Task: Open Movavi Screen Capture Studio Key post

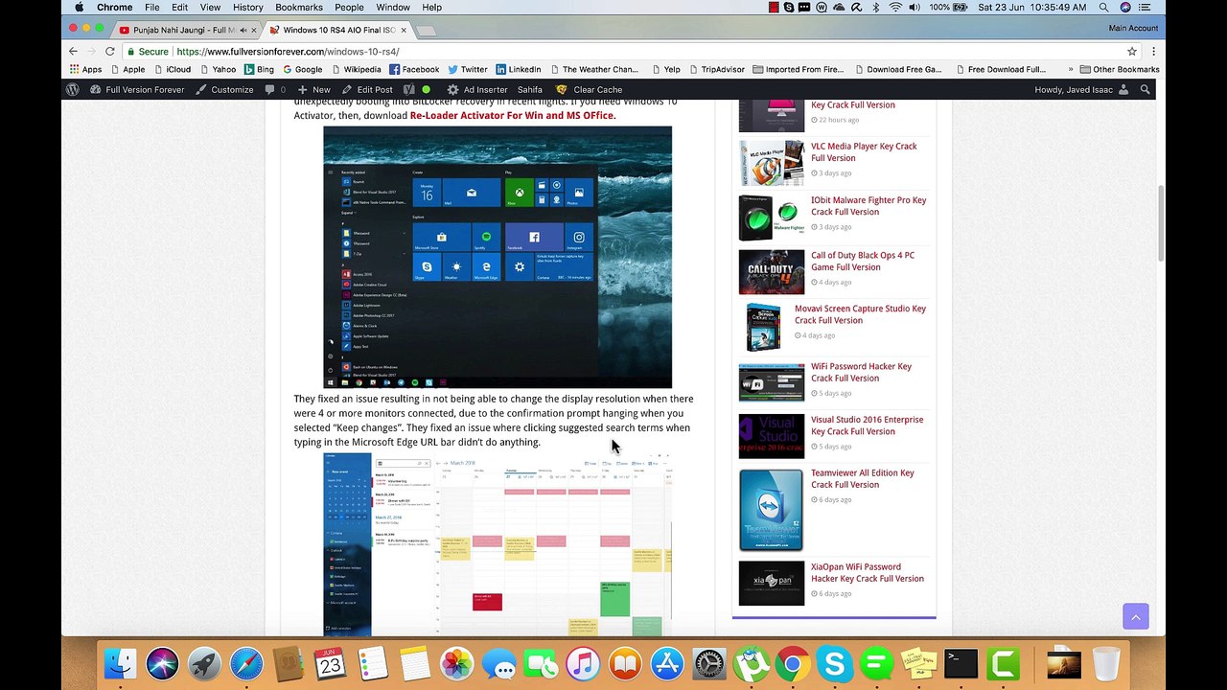Action: pyautogui.click(x=860, y=314)
